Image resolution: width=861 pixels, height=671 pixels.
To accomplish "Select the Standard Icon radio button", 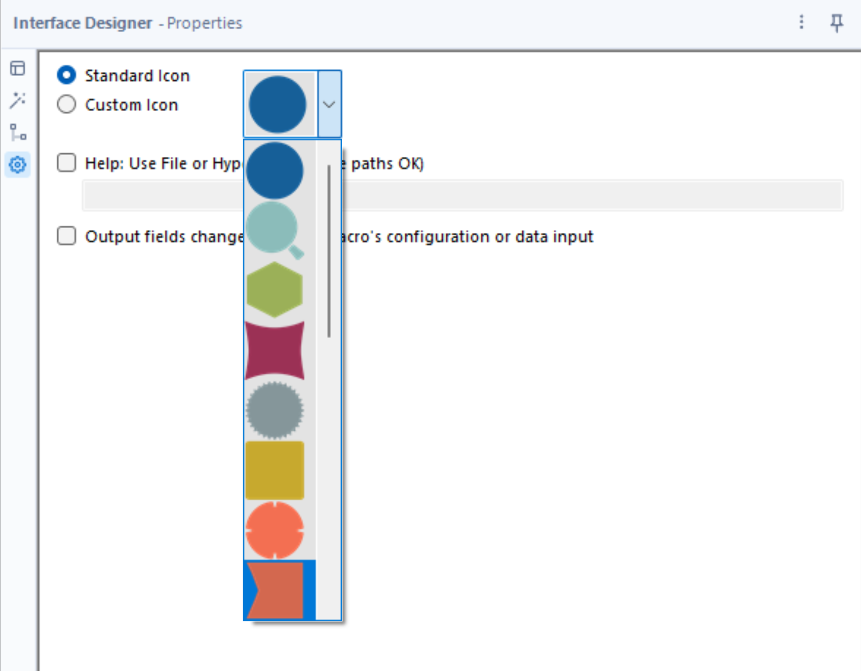I will click(67, 75).
